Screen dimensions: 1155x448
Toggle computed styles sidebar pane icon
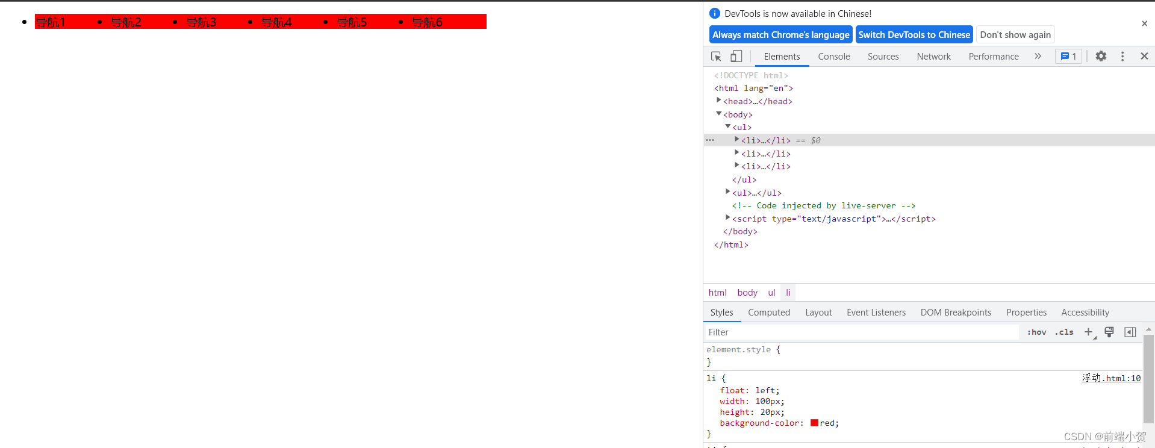[x=1130, y=332]
